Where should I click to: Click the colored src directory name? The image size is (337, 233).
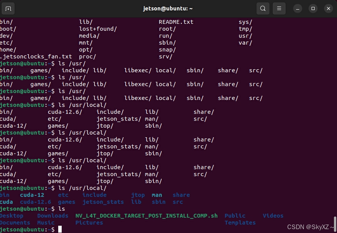(x=178, y=202)
